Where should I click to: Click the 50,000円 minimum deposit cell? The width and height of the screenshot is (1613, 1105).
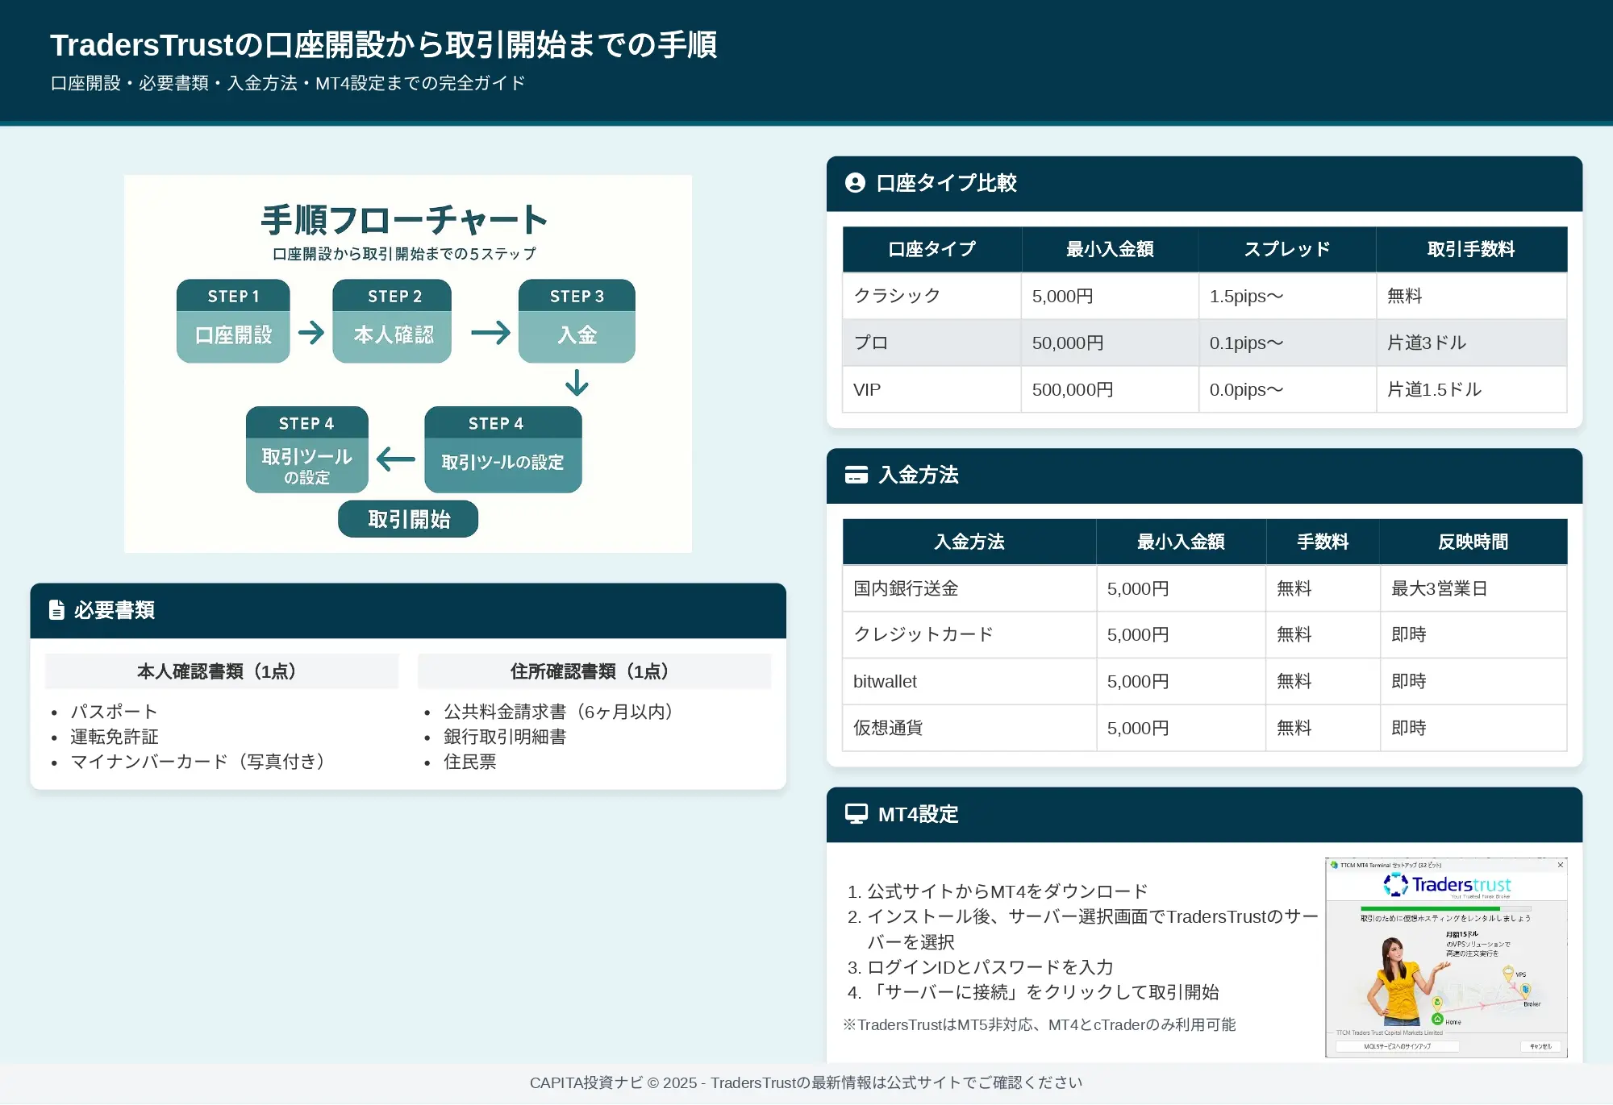tap(1110, 343)
